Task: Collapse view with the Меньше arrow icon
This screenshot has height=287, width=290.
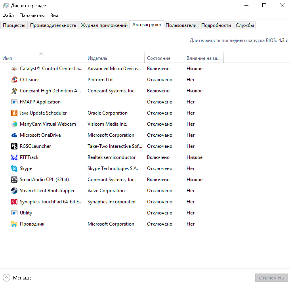Action: [x=6, y=278]
